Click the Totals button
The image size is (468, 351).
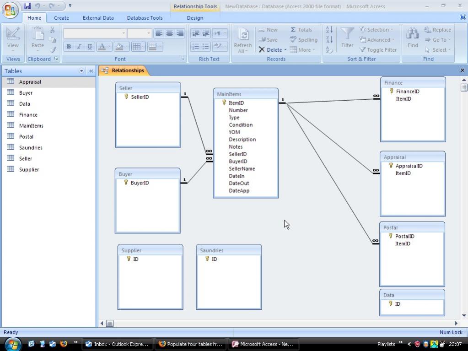tap(301, 30)
